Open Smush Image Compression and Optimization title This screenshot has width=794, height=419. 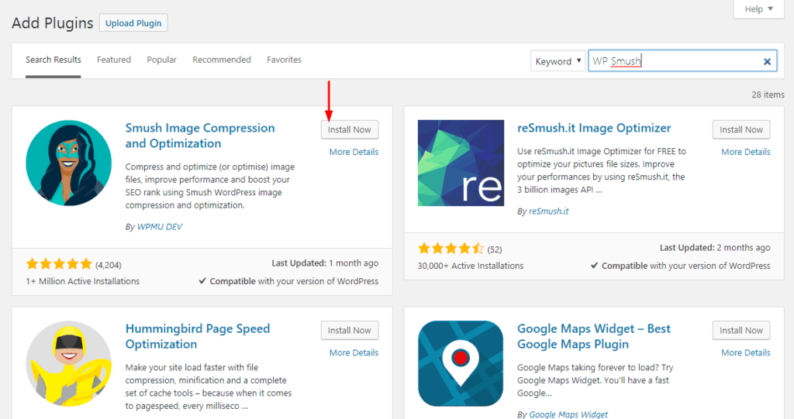[x=200, y=136]
